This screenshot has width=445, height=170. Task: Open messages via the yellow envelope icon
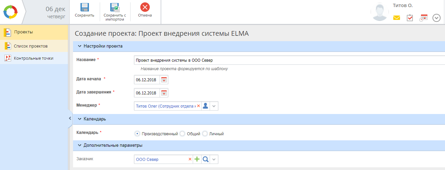397,18
